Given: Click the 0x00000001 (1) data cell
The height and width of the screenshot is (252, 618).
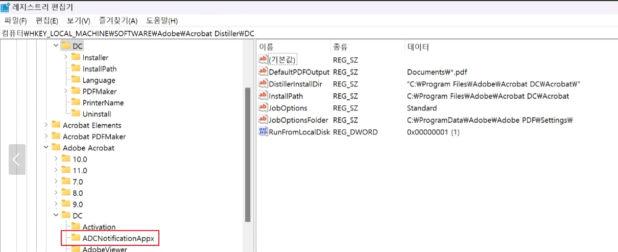Looking at the screenshot, I should [x=434, y=132].
